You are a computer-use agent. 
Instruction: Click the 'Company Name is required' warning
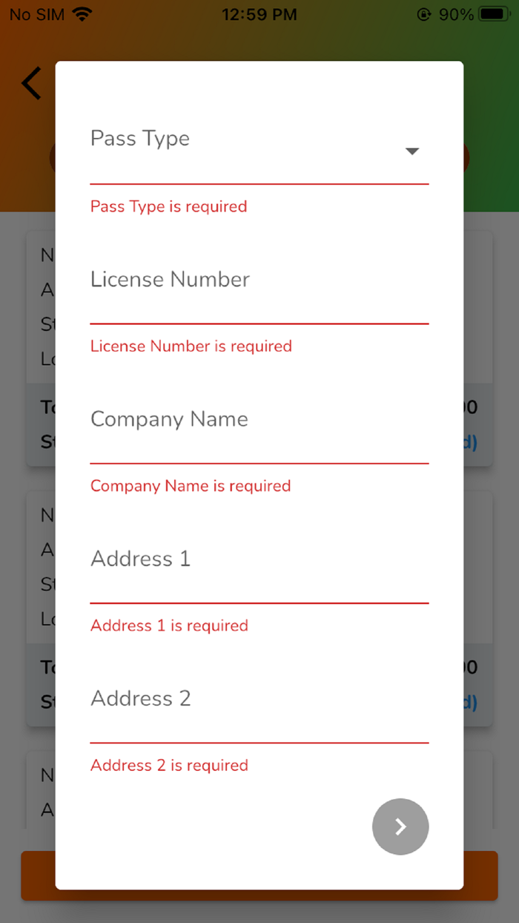click(191, 486)
